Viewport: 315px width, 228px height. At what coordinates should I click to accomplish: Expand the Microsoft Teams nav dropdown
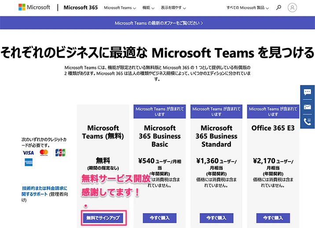click(x=120, y=8)
